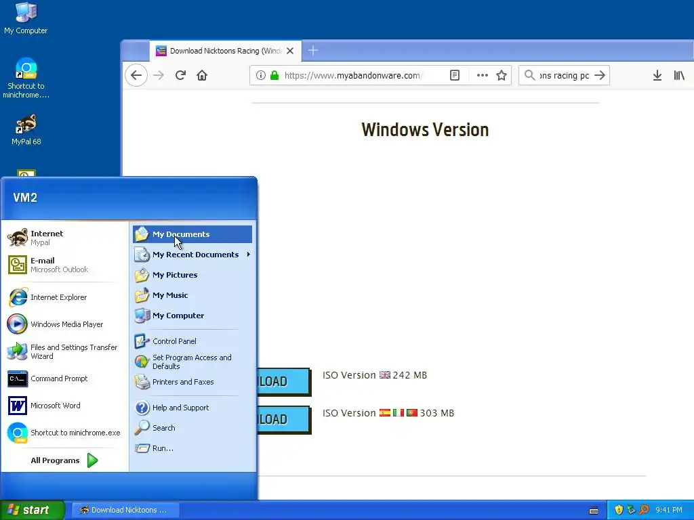Open the Run... dialog

(192, 448)
